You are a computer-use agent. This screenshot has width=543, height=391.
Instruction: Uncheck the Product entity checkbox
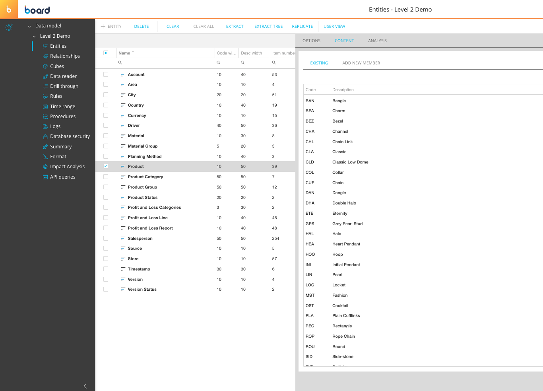[105, 166]
